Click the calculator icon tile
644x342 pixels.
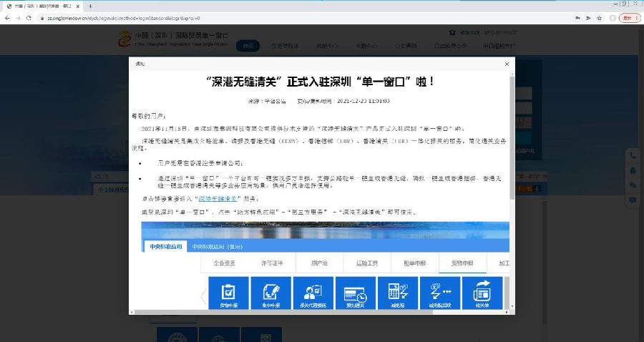[398, 293]
